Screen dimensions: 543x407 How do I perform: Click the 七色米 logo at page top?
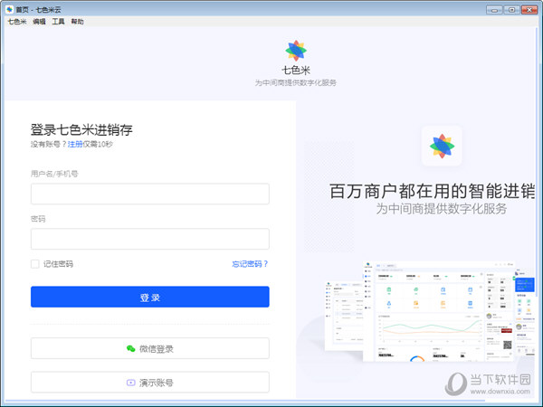(x=296, y=51)
